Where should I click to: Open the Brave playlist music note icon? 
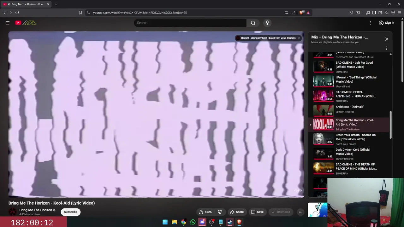[x=368, y=13]
